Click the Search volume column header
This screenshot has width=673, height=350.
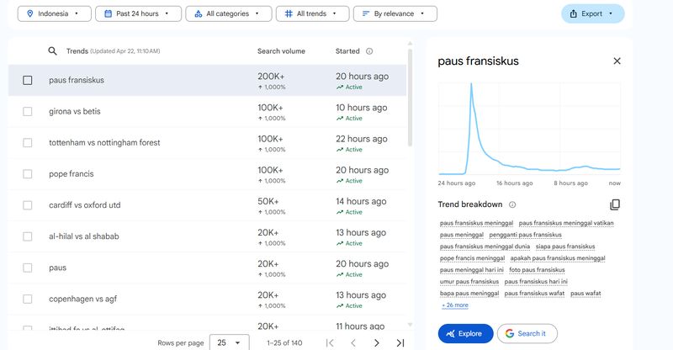pyautogui.click(x=281, y=51)
